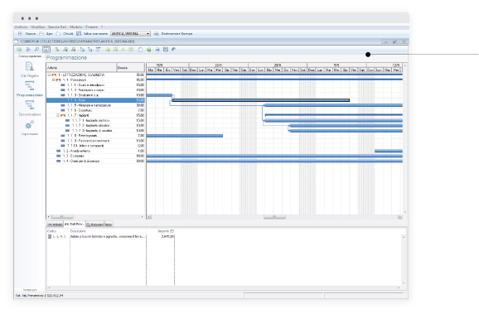The image size is (479, 314).
Task: Collapse the root node 1 in the tree
Action: point(49,75)
